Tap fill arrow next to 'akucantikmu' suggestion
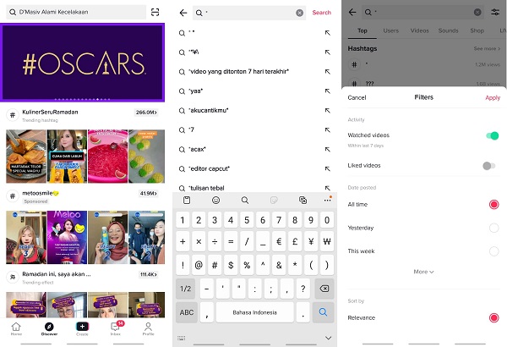Image resolution: width=507 pixels, height=347 pixels. click(x=328, y=111)
